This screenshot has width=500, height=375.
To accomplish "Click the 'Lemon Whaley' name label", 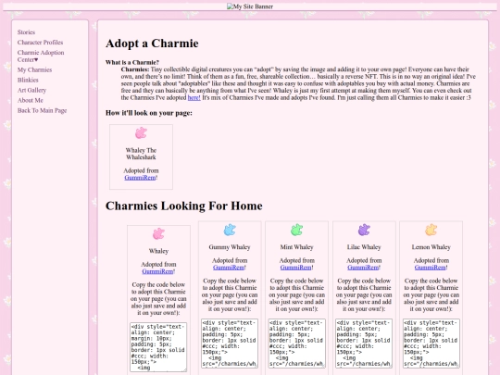I will coord(431,247).
